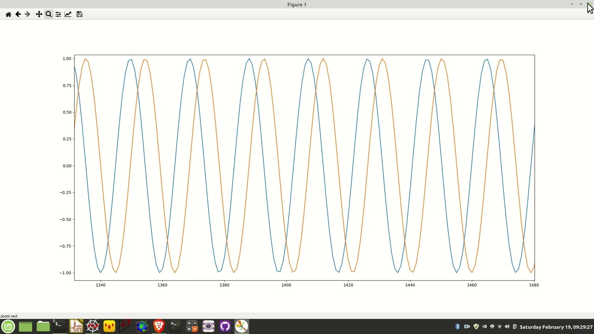The height and width of the screenshot is (334, 594).
Task: Launch the Calculator from the taskbar
Action: (192, 327)
